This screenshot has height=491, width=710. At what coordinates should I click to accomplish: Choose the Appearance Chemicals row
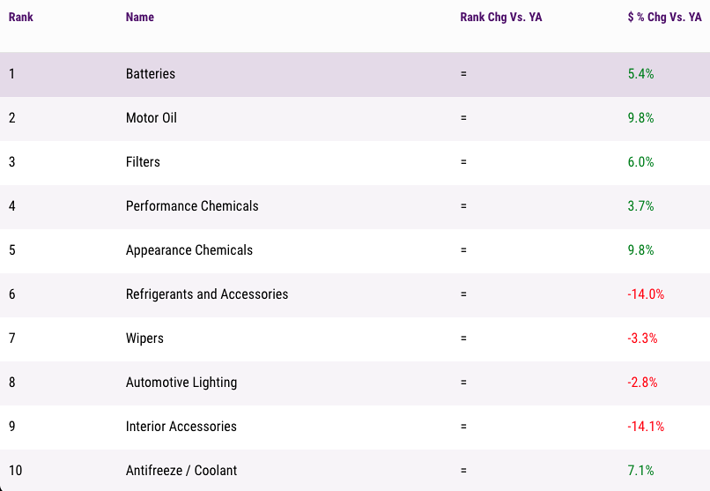(x=355, y=251)
